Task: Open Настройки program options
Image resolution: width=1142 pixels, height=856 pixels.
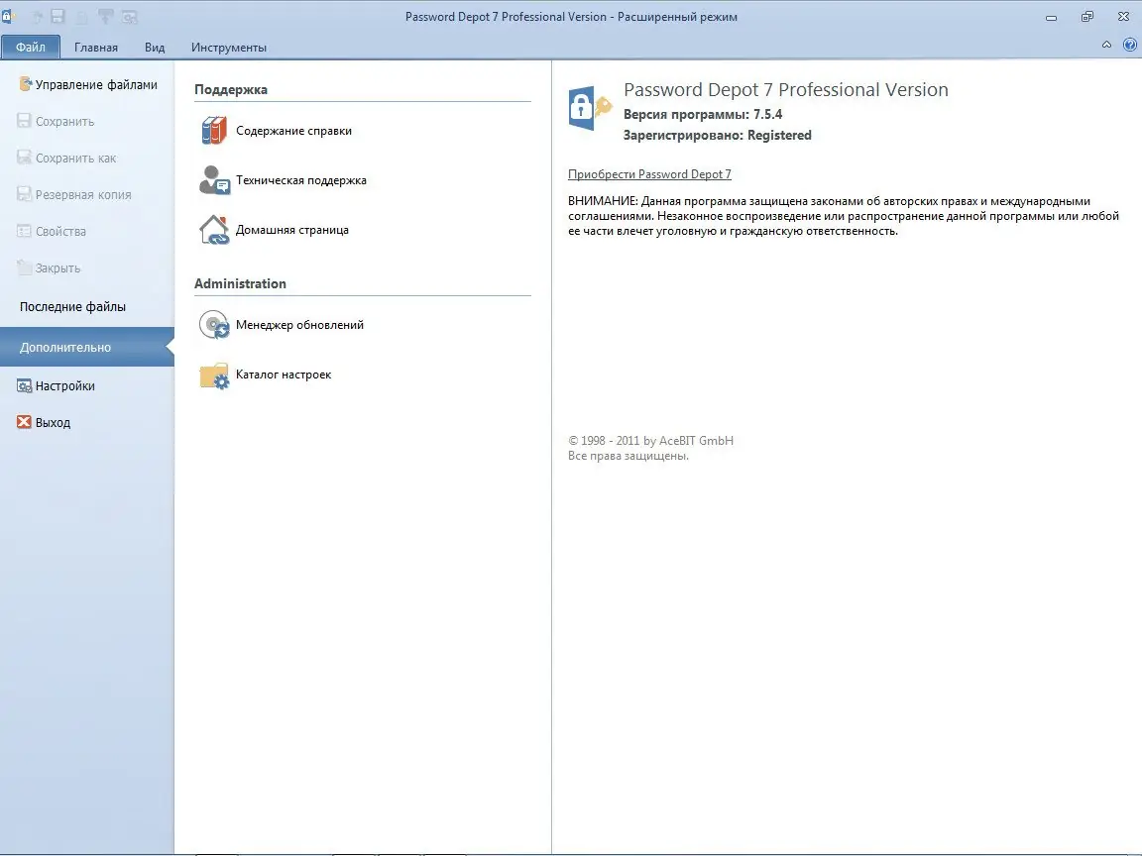Action: (x=56, y=385)
